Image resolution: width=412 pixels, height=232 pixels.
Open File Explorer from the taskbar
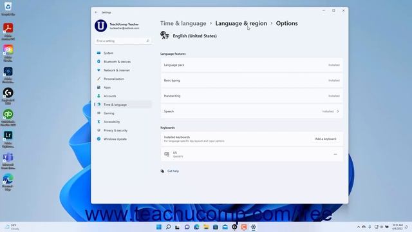(206, 227)
